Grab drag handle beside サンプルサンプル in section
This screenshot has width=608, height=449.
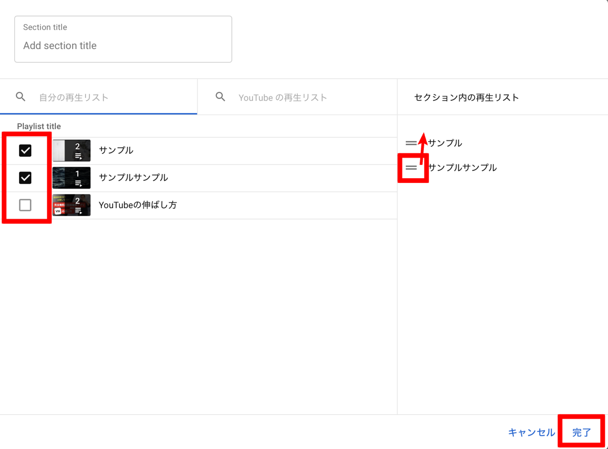(411, 167)
